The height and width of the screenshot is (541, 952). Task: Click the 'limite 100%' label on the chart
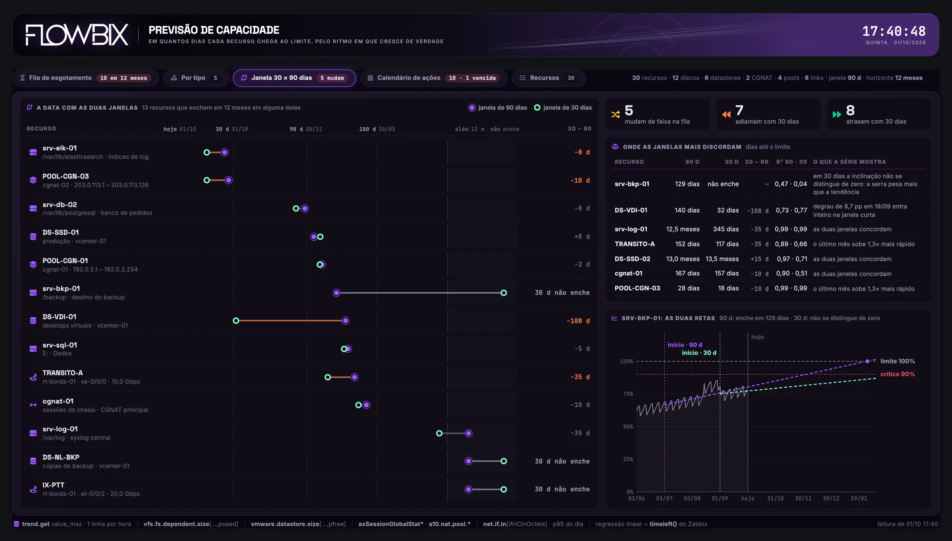[897, 361]
